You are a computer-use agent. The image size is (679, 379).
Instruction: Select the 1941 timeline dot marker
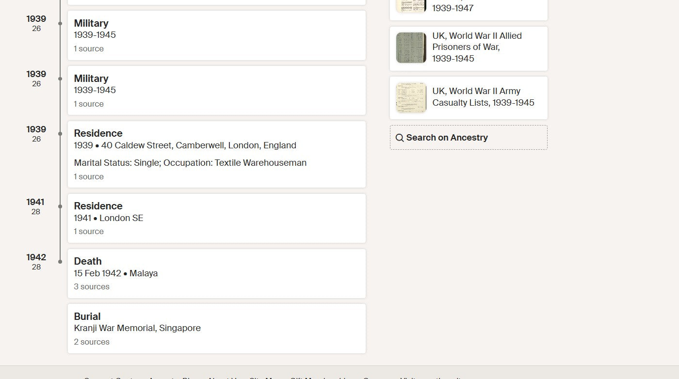tap(60, 206)
